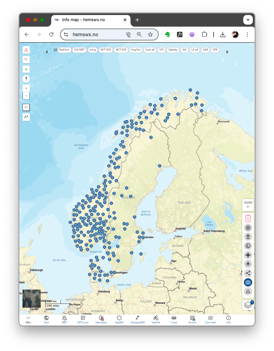This screenshot has width=274, height=351.
Task: Click the Rad/Lyn chip button
Action: click(64, 50)
